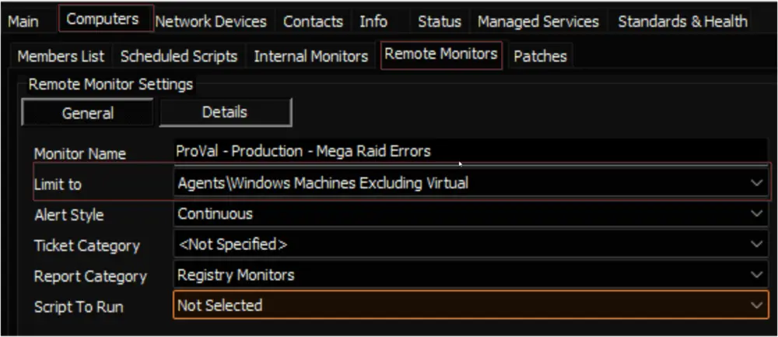778x337 pixels.
Task: Select the Contacts tab
Action: coord(313,21)
